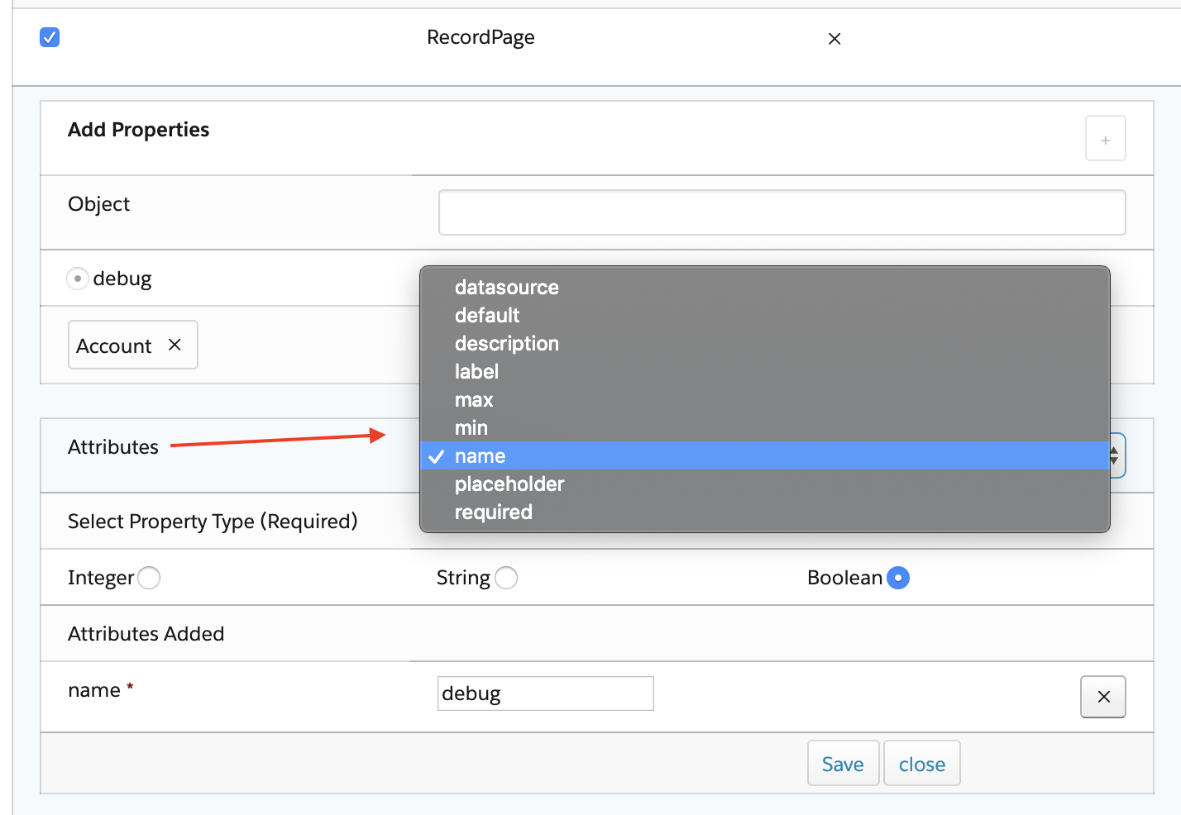
Task: Choose the checked name option
Action: (x=480, y=456)
